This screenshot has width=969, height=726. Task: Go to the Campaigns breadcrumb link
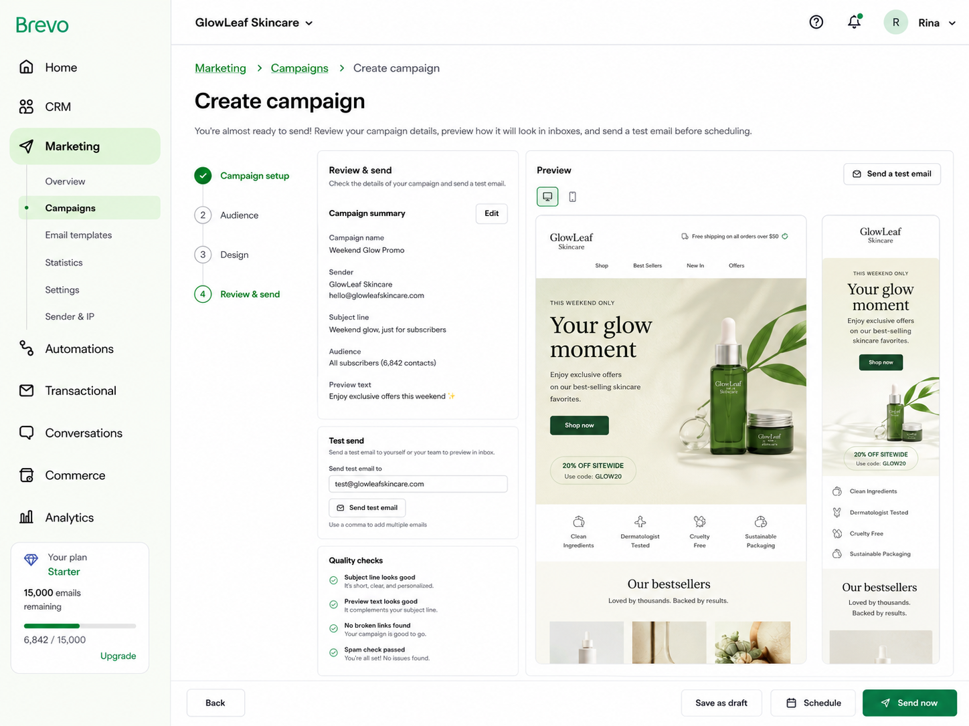point(299,68)
